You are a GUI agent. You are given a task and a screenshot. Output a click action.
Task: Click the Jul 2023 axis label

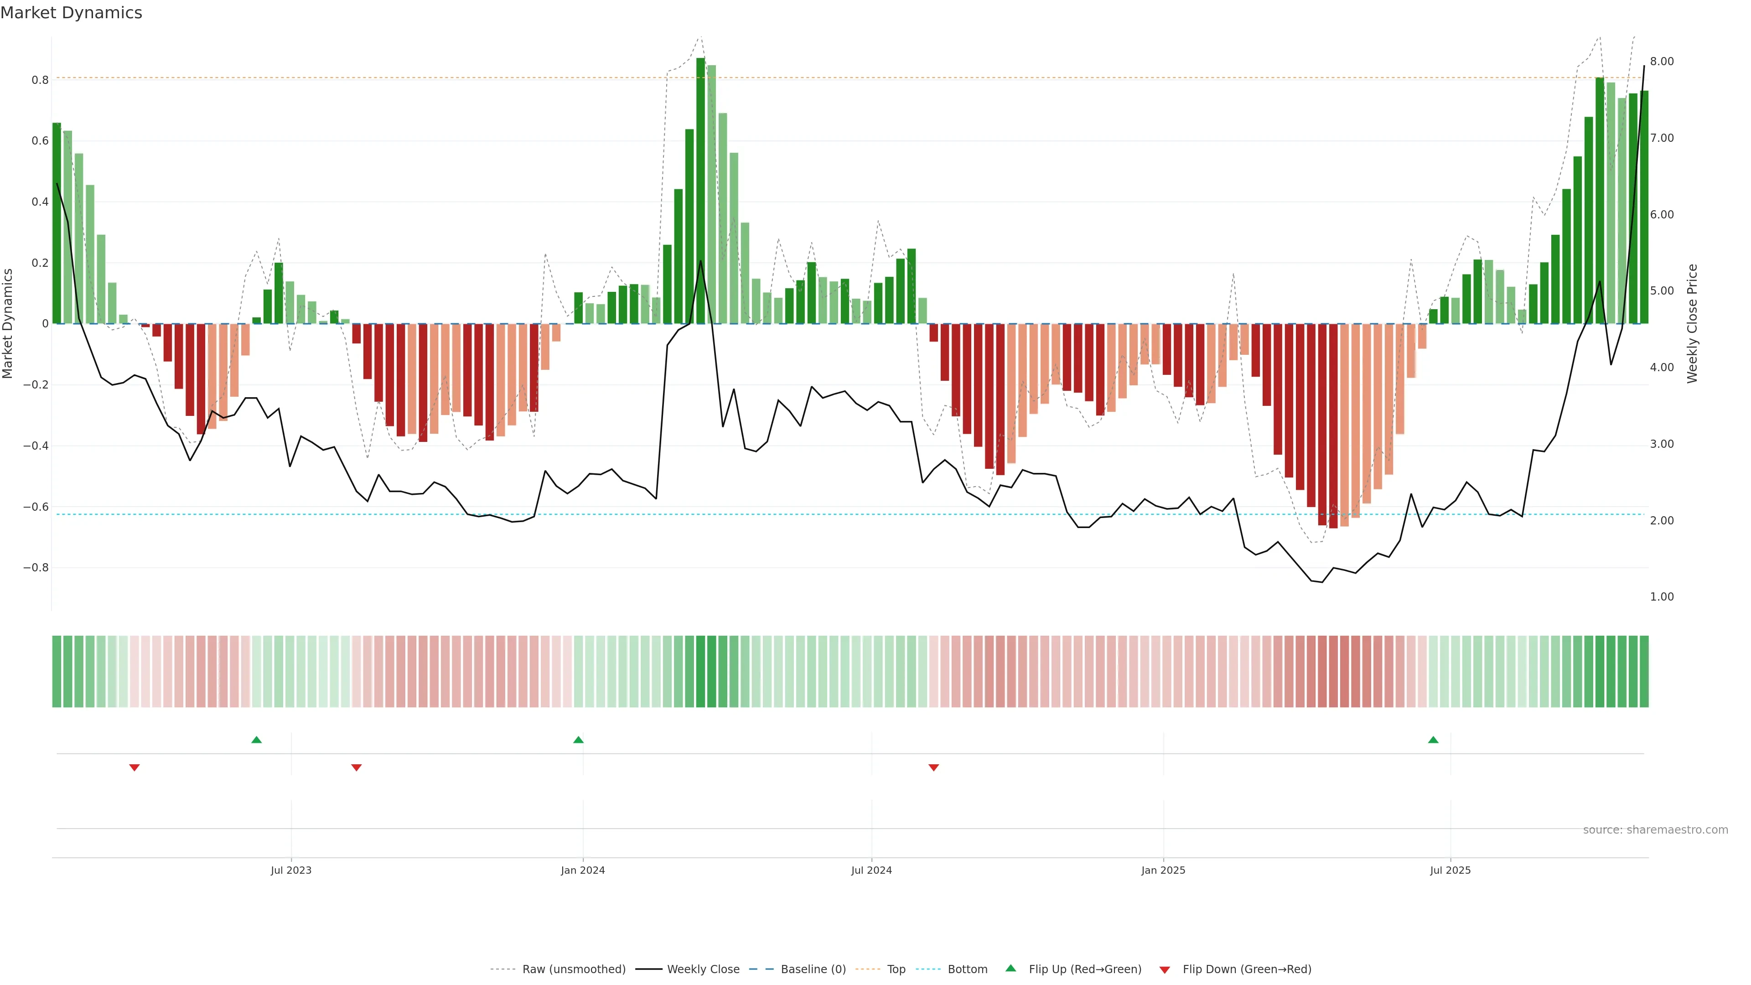291,870
